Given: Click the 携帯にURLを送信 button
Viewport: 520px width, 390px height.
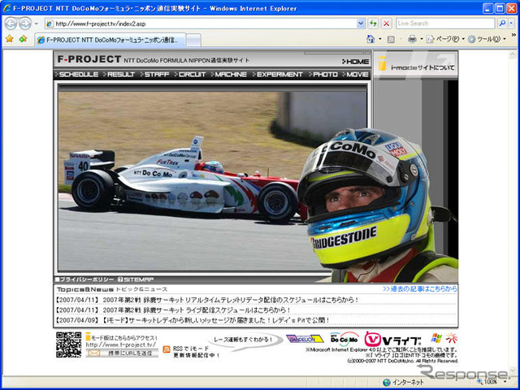Looking at the screenshot, I should click(x=122, y=353).
